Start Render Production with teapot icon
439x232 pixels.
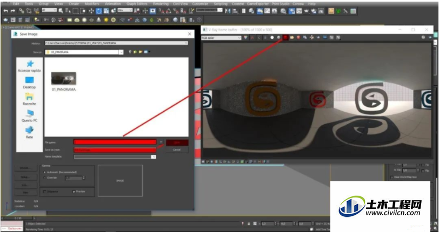pos(307,11)
